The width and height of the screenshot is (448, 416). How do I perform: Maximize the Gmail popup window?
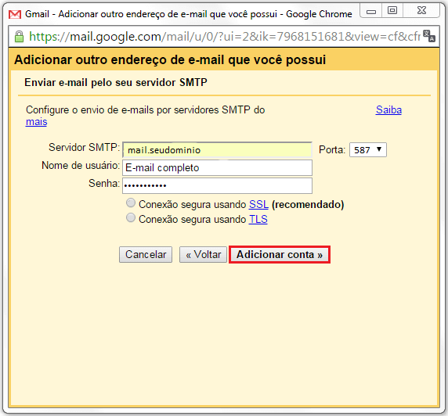click(392, 11)
